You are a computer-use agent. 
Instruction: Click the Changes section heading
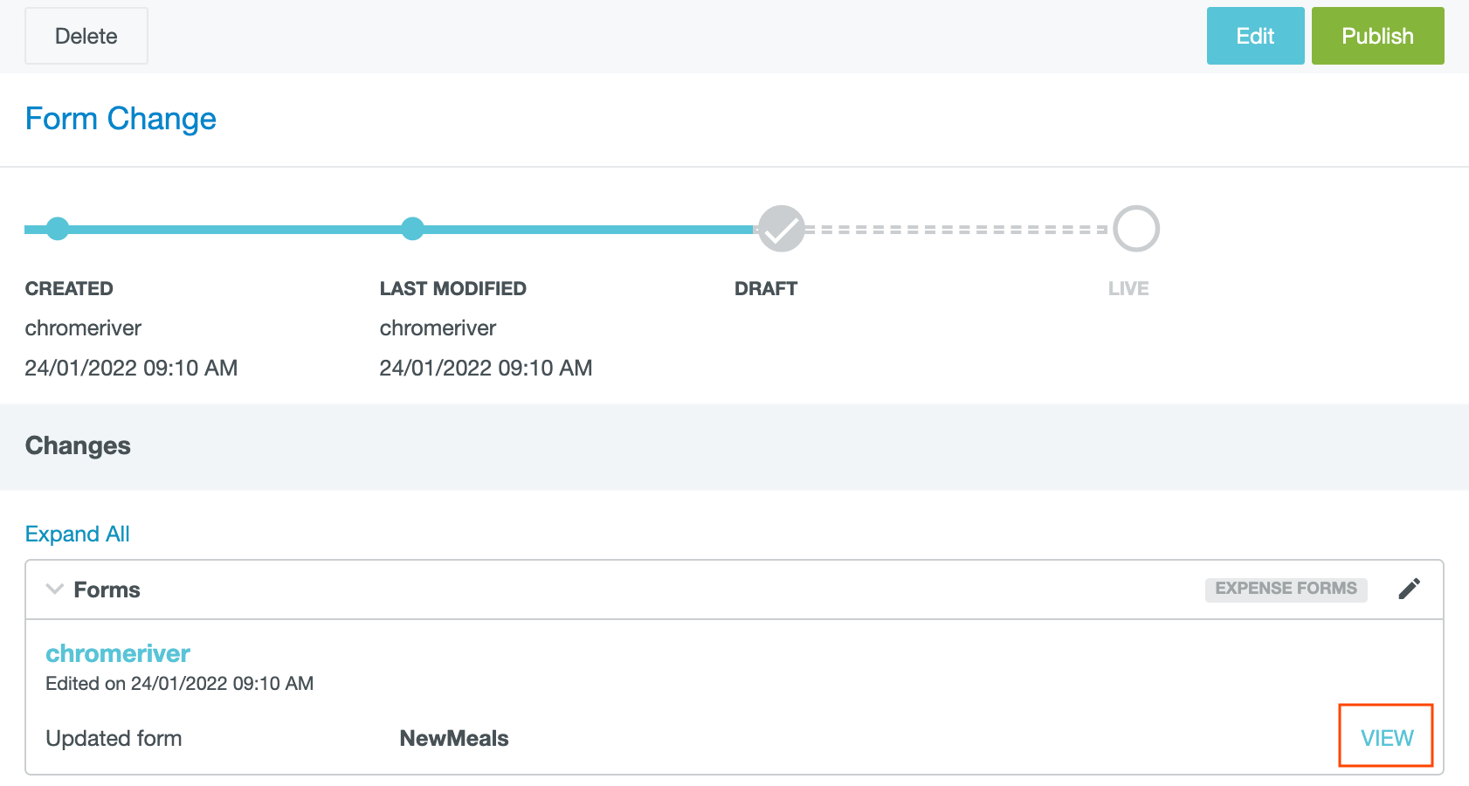point(78,445)
